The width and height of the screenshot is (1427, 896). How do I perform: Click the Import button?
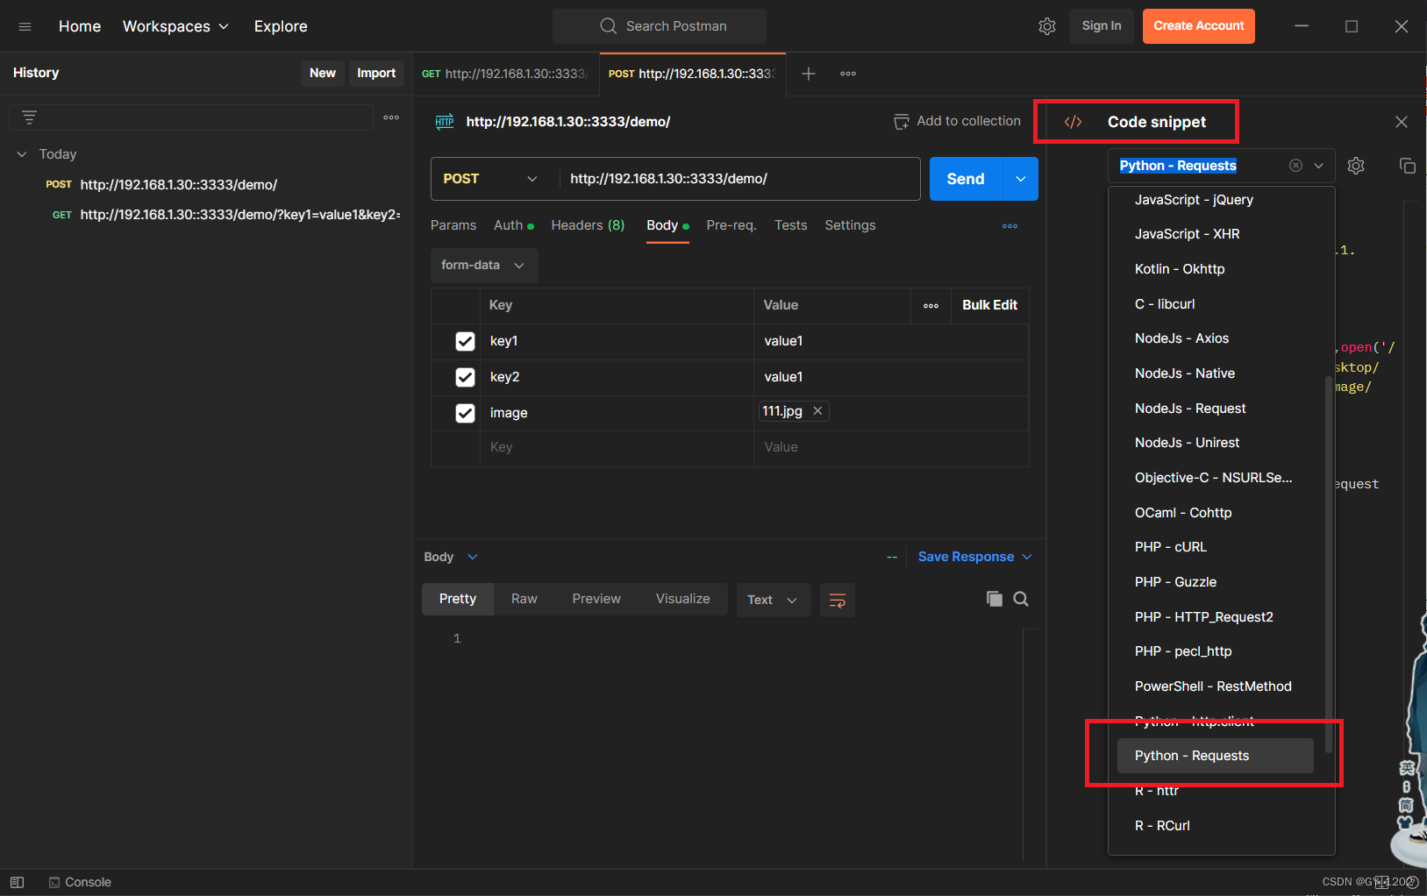coord(376,74)
